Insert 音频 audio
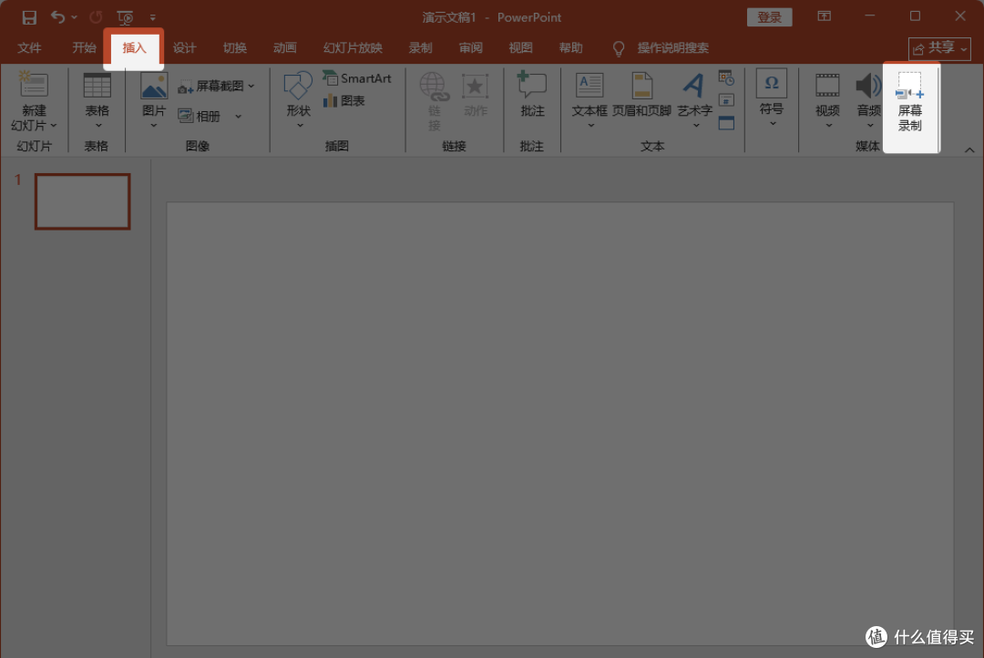984x658 pixels. 868,100
